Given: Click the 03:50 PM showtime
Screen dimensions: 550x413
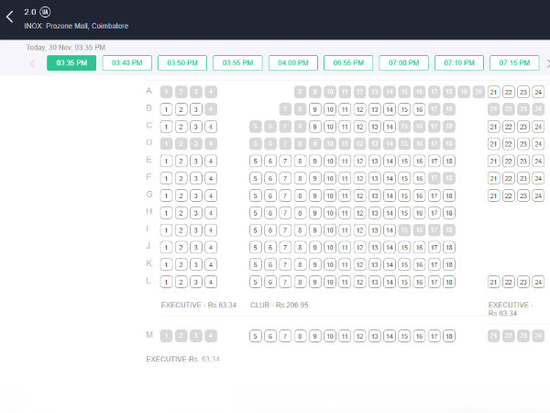Looking at the screenshot, I should click(x=182, y=63).
